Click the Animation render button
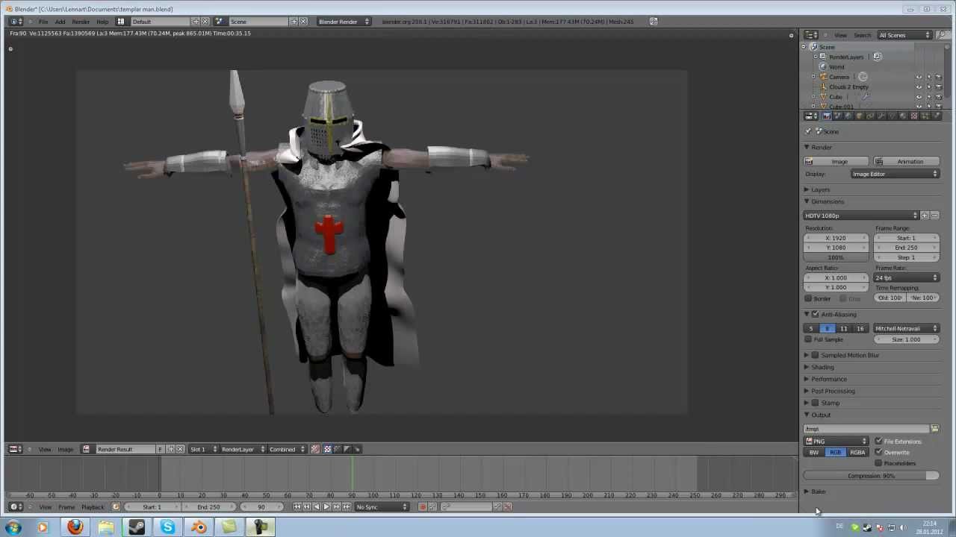Image resolution: width=956 pixels, height=537 pixels. (x=906, y=162)
